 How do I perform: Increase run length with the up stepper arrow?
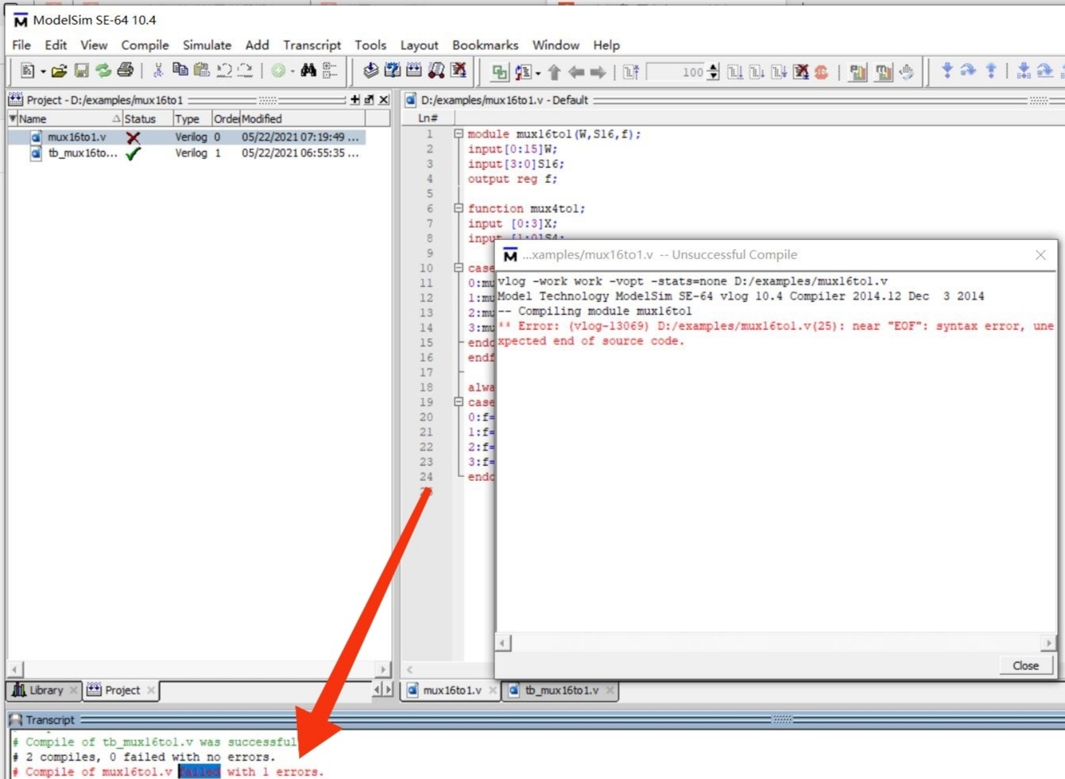[x=713, y=68]
